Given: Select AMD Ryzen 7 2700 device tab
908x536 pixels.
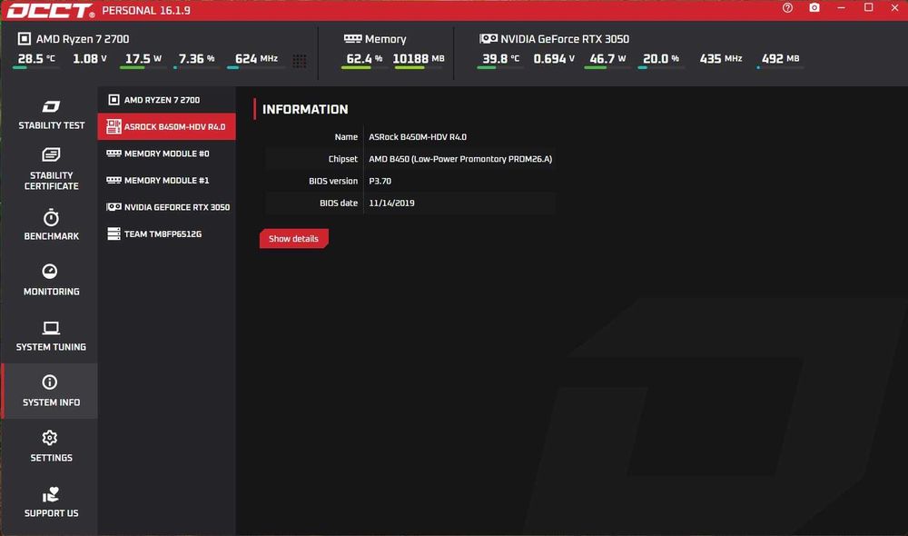Looking at the screenshot, I should 167,100.
